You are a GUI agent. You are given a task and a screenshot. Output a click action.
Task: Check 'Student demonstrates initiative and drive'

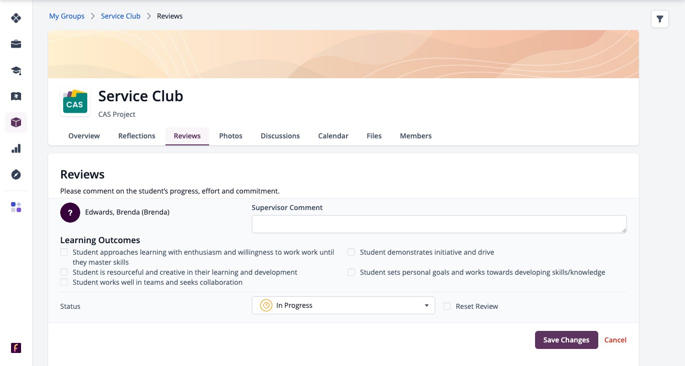[351, 252]
